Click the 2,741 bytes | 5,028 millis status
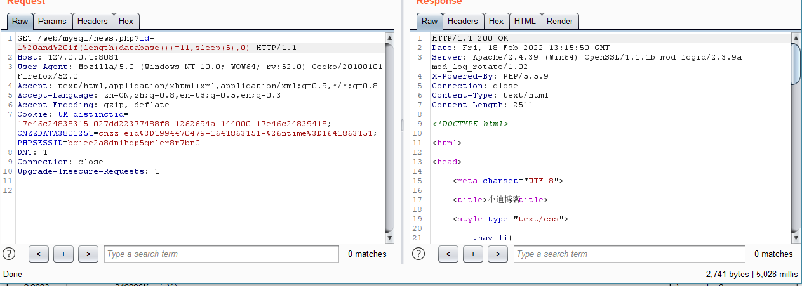This screenshot has width=802, height=286. [752, 275]
